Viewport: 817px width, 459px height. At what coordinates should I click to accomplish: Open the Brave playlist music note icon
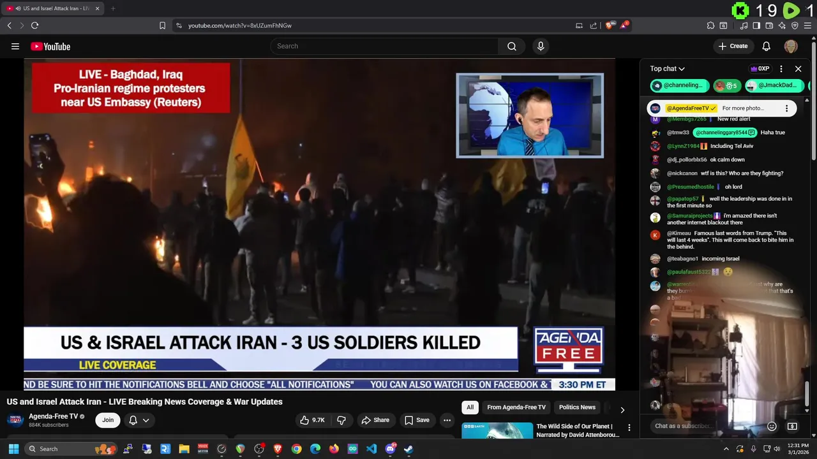point(744,25)
